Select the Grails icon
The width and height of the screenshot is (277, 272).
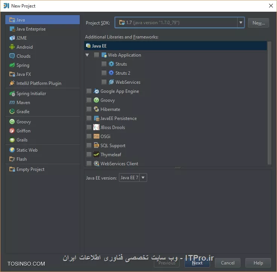[x=12, y=140]
